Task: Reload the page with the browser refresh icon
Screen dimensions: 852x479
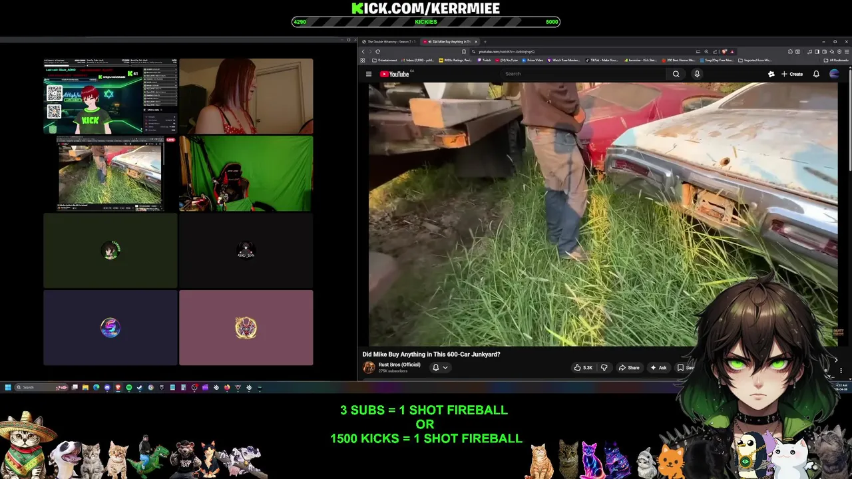Action: coord(377,51)
